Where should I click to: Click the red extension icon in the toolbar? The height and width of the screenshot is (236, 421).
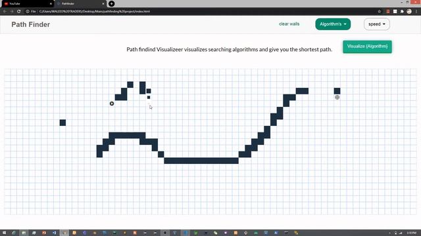[388, 12]
